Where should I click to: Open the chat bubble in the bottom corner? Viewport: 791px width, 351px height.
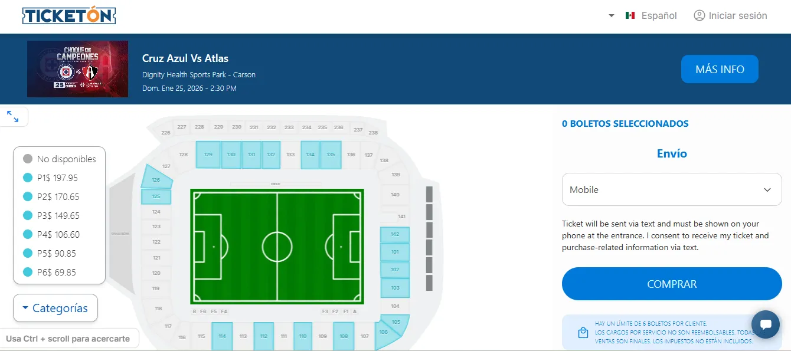(765, 324)
